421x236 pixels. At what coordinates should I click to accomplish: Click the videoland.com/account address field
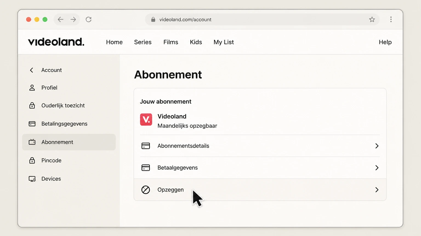tap(262, 19)
